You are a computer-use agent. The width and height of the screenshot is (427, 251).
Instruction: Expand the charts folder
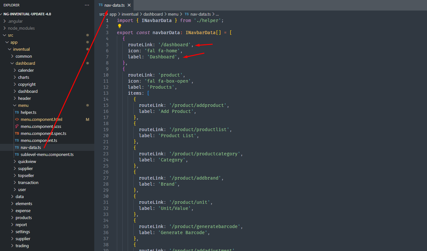click(x=24, y=77)
